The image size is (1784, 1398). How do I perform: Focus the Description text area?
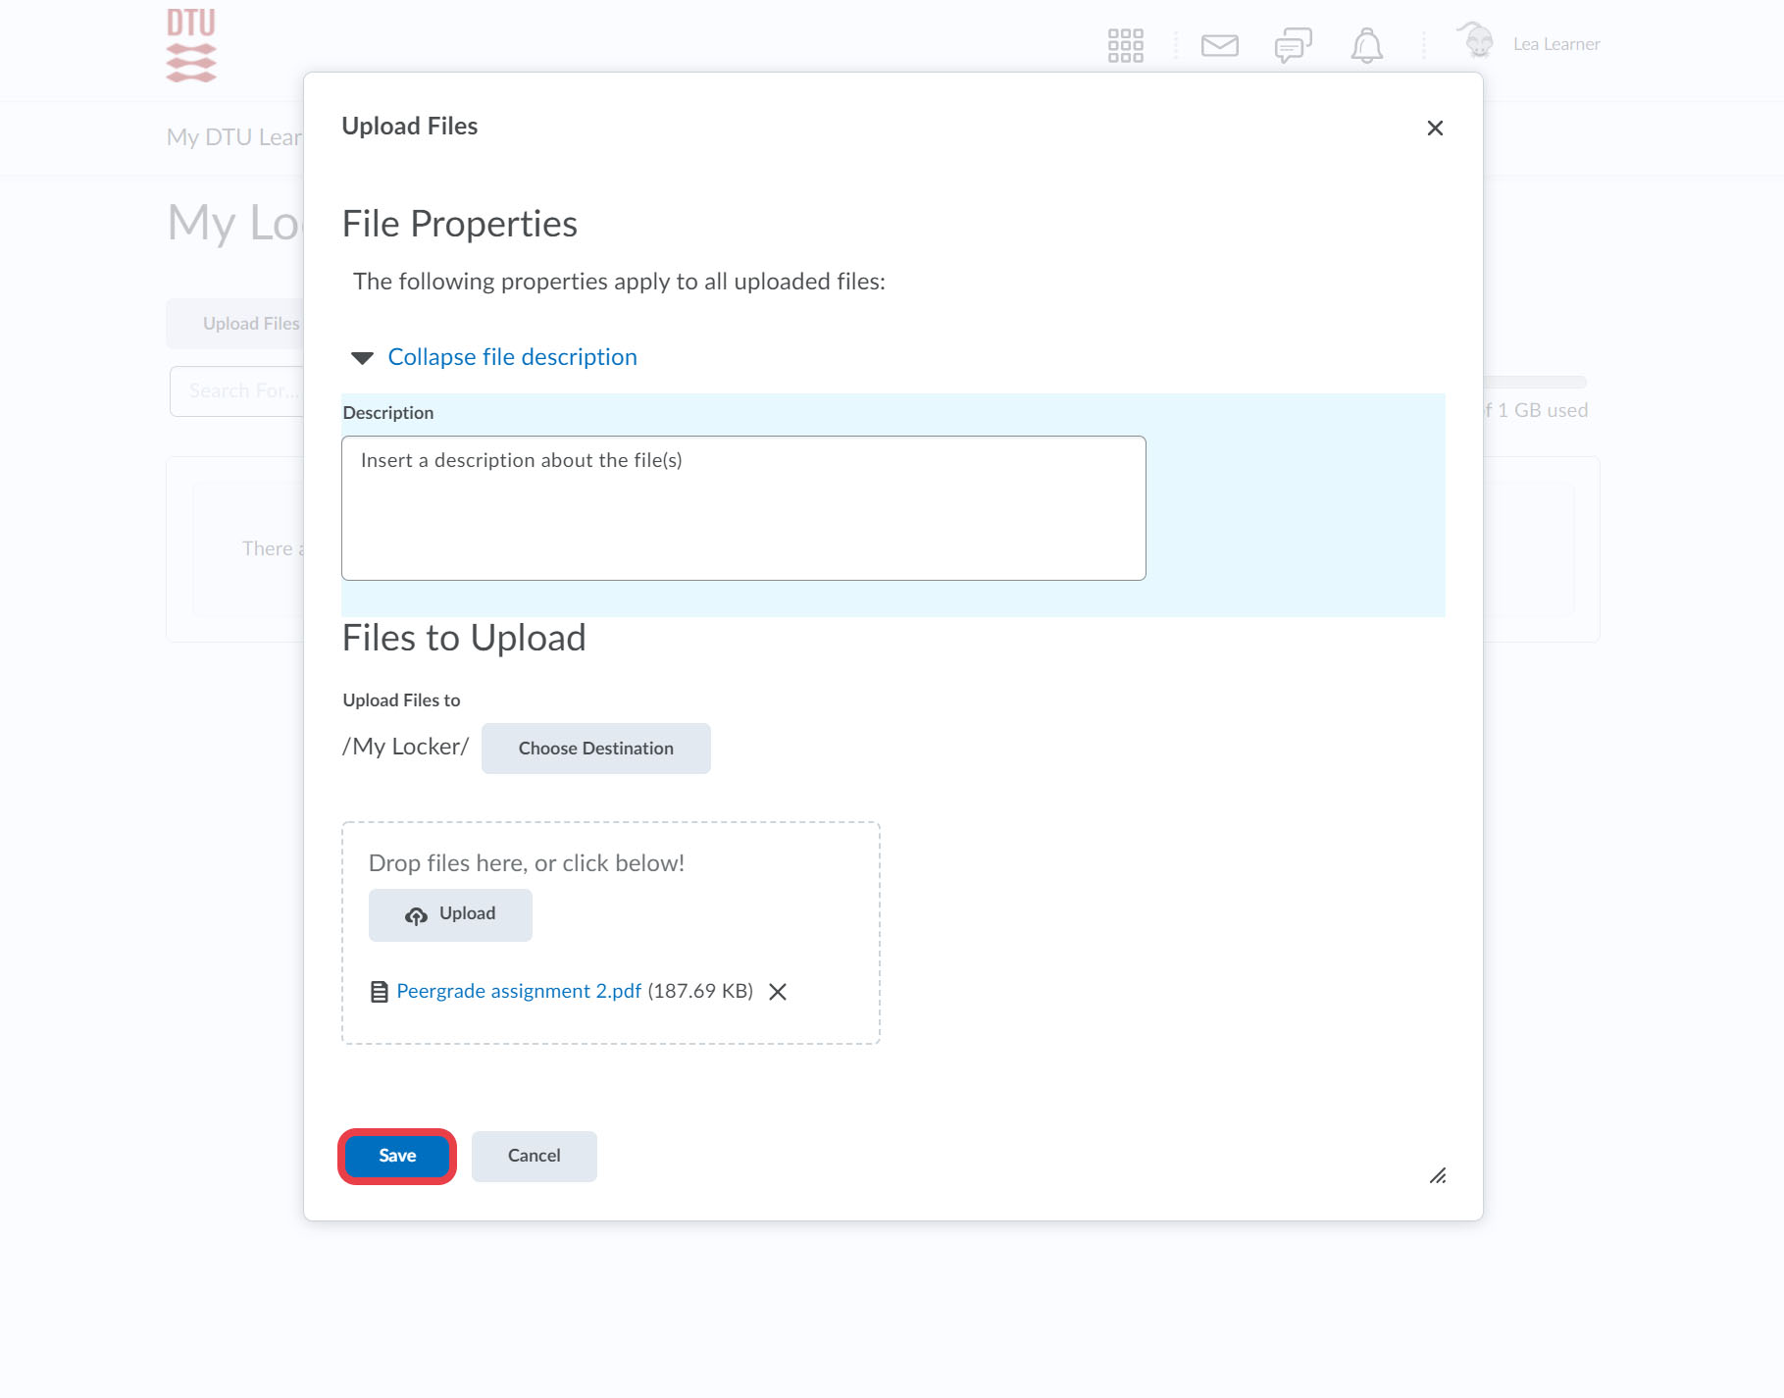(x=743, y=508)
